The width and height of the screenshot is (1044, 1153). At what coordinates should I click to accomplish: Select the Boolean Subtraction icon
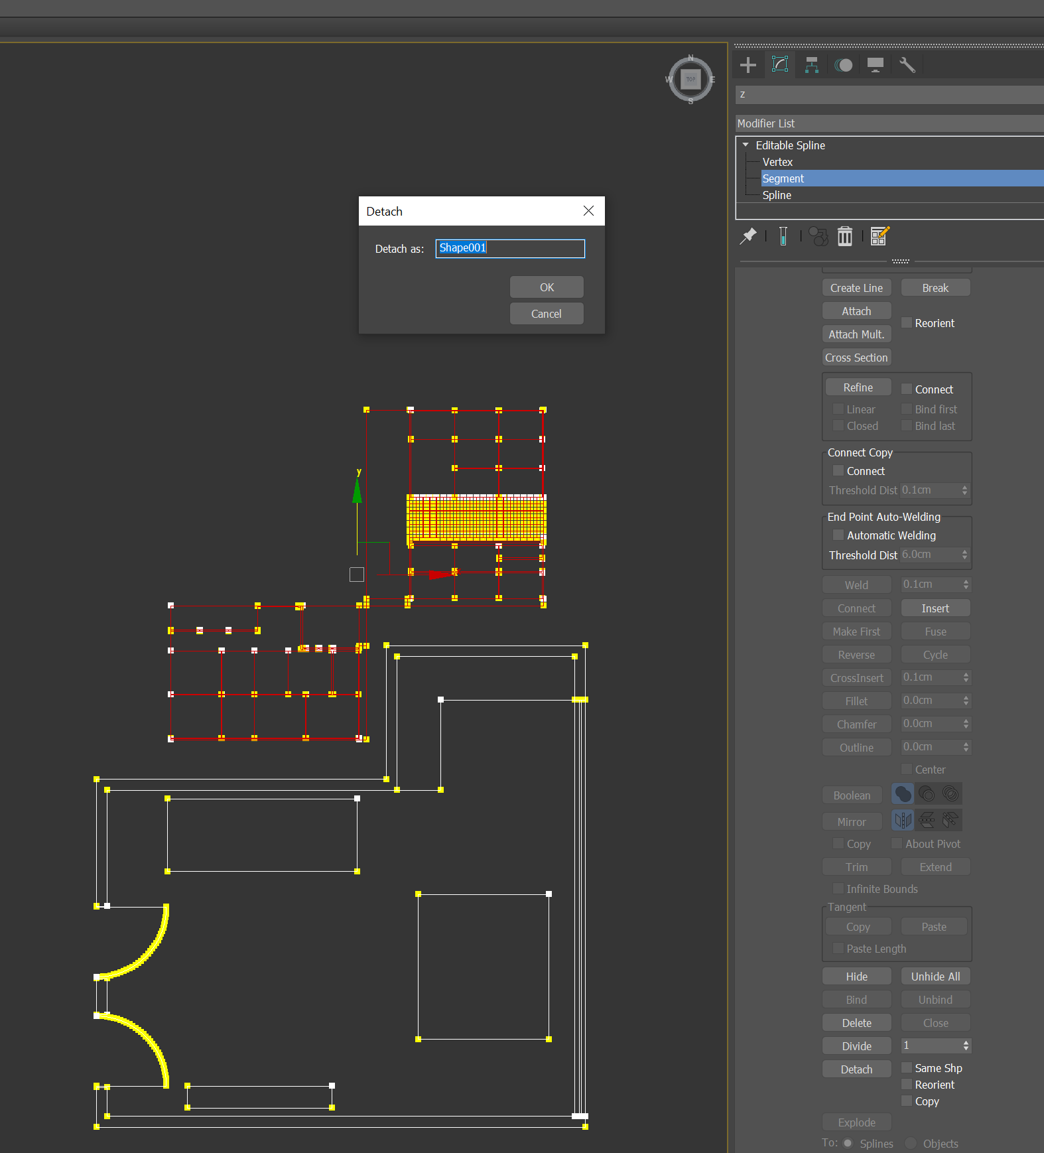pyautogui.click(x=927, y=793)
